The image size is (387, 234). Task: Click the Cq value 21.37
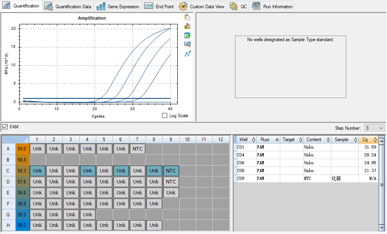pyautogui.click(x=370, y=171)
